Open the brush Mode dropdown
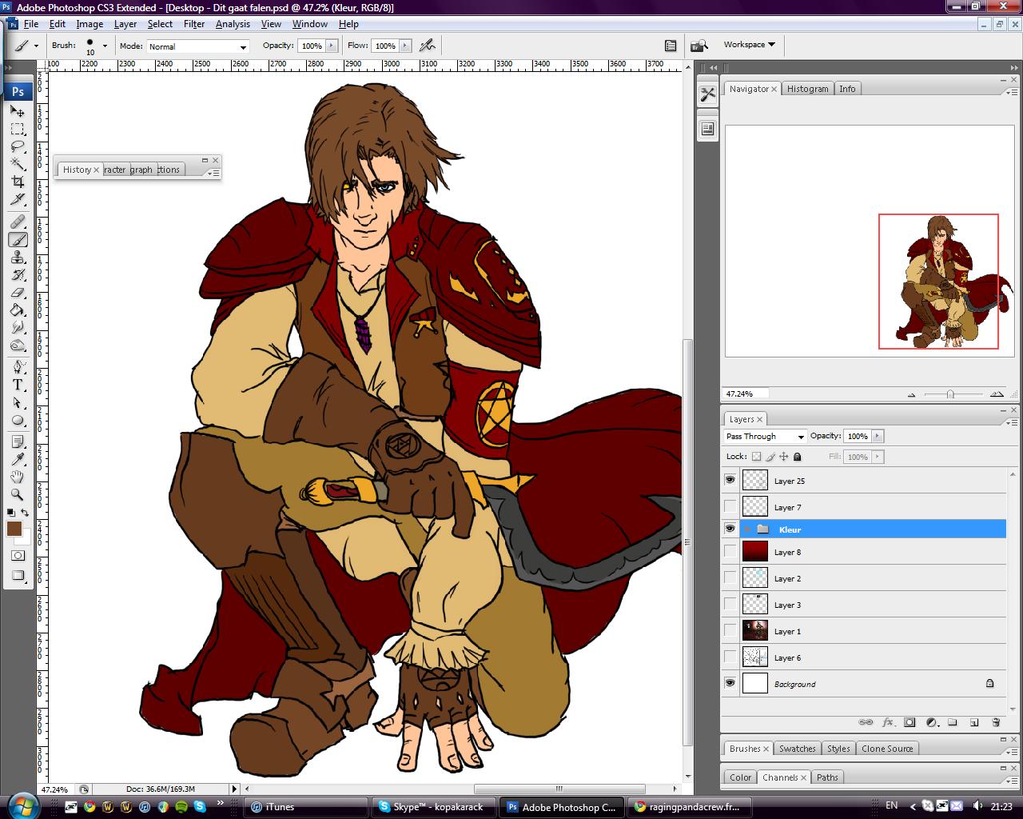 [197, 46]
